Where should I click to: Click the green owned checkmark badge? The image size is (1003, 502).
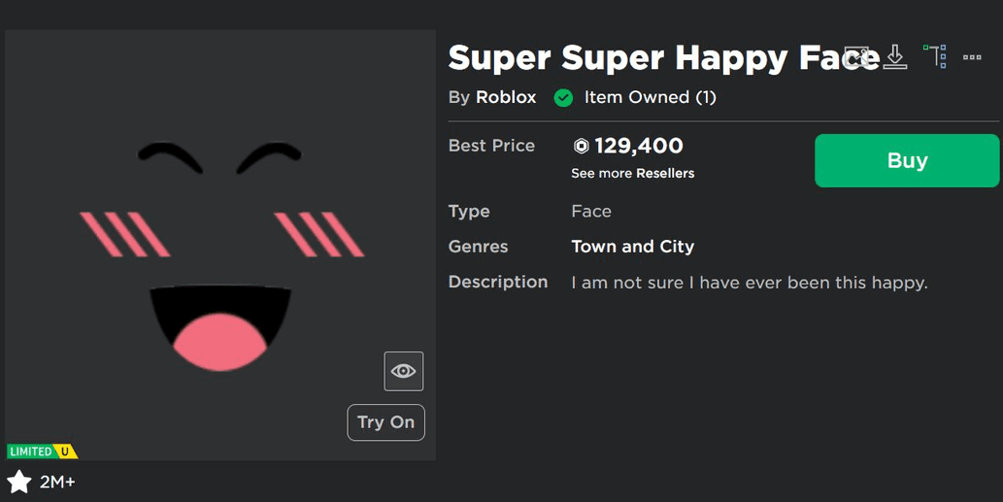[x=563, y=98]
